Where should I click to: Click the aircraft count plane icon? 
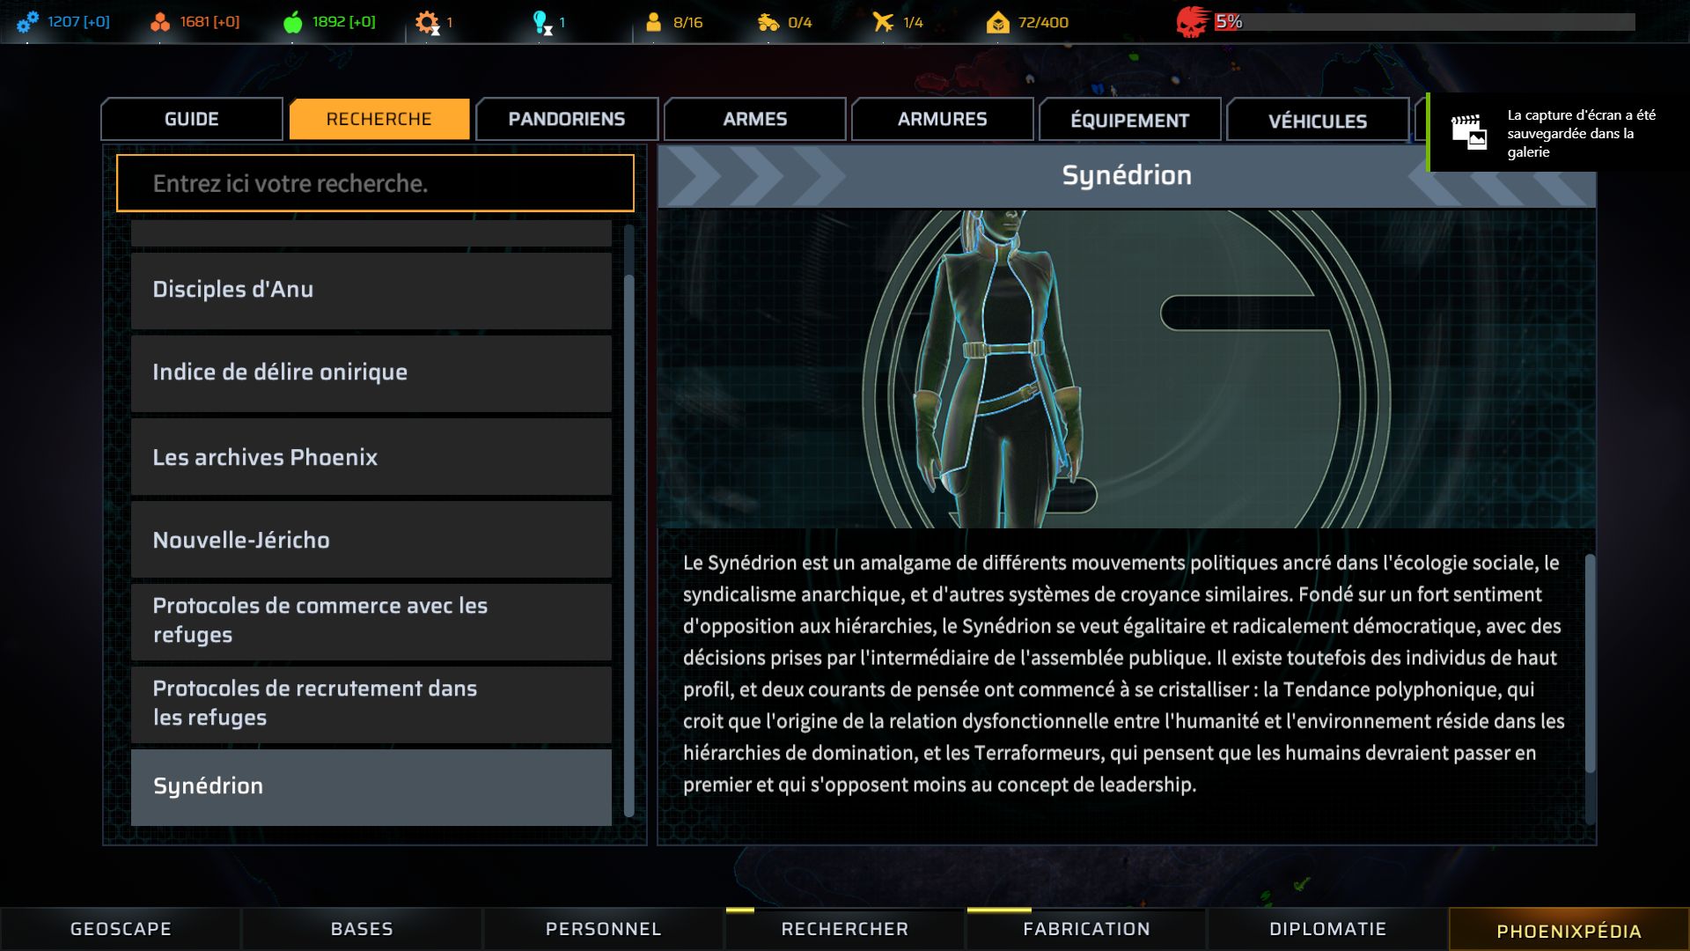click(883, 22)
